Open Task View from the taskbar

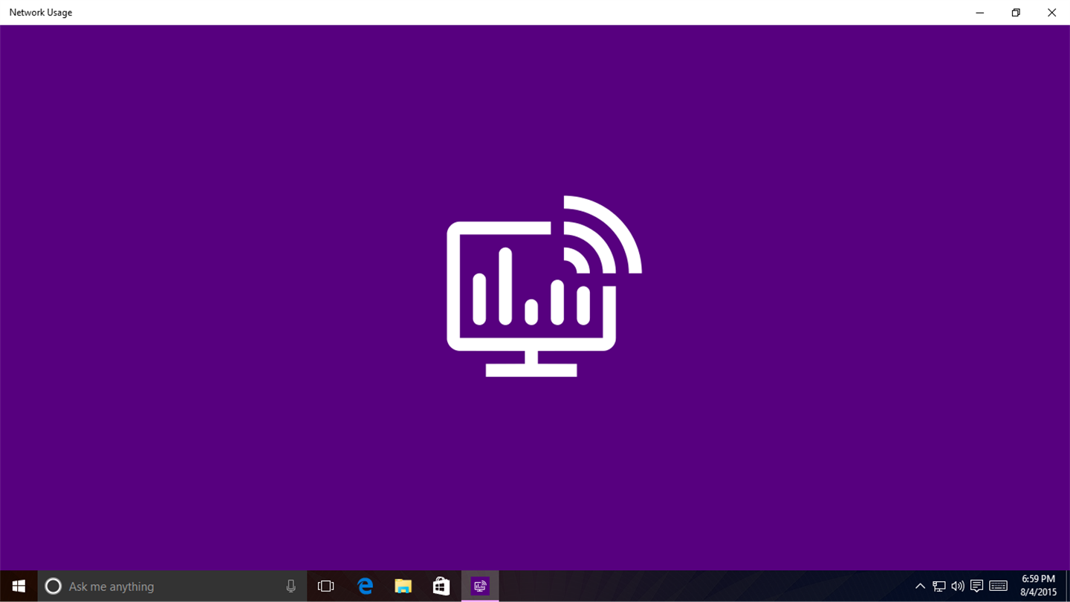click(x=325, y=586)
